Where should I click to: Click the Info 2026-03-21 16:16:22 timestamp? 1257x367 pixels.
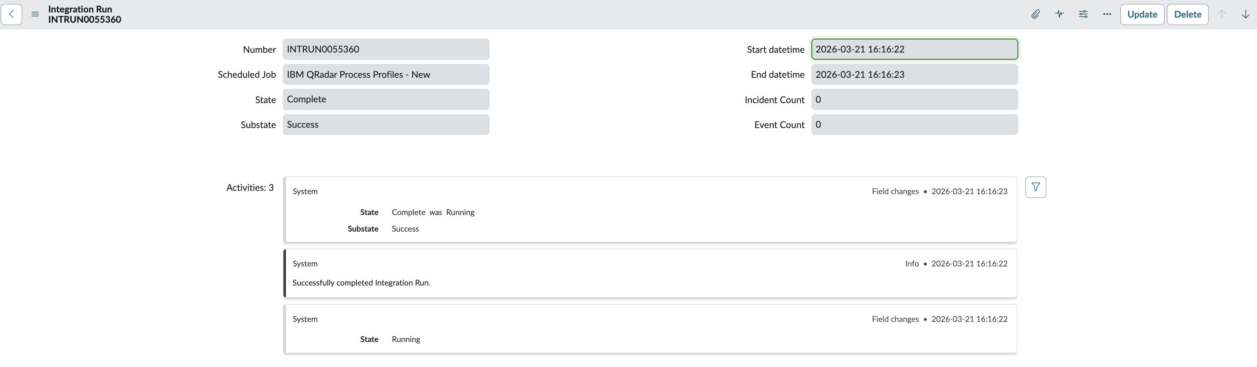pos(956,264)
